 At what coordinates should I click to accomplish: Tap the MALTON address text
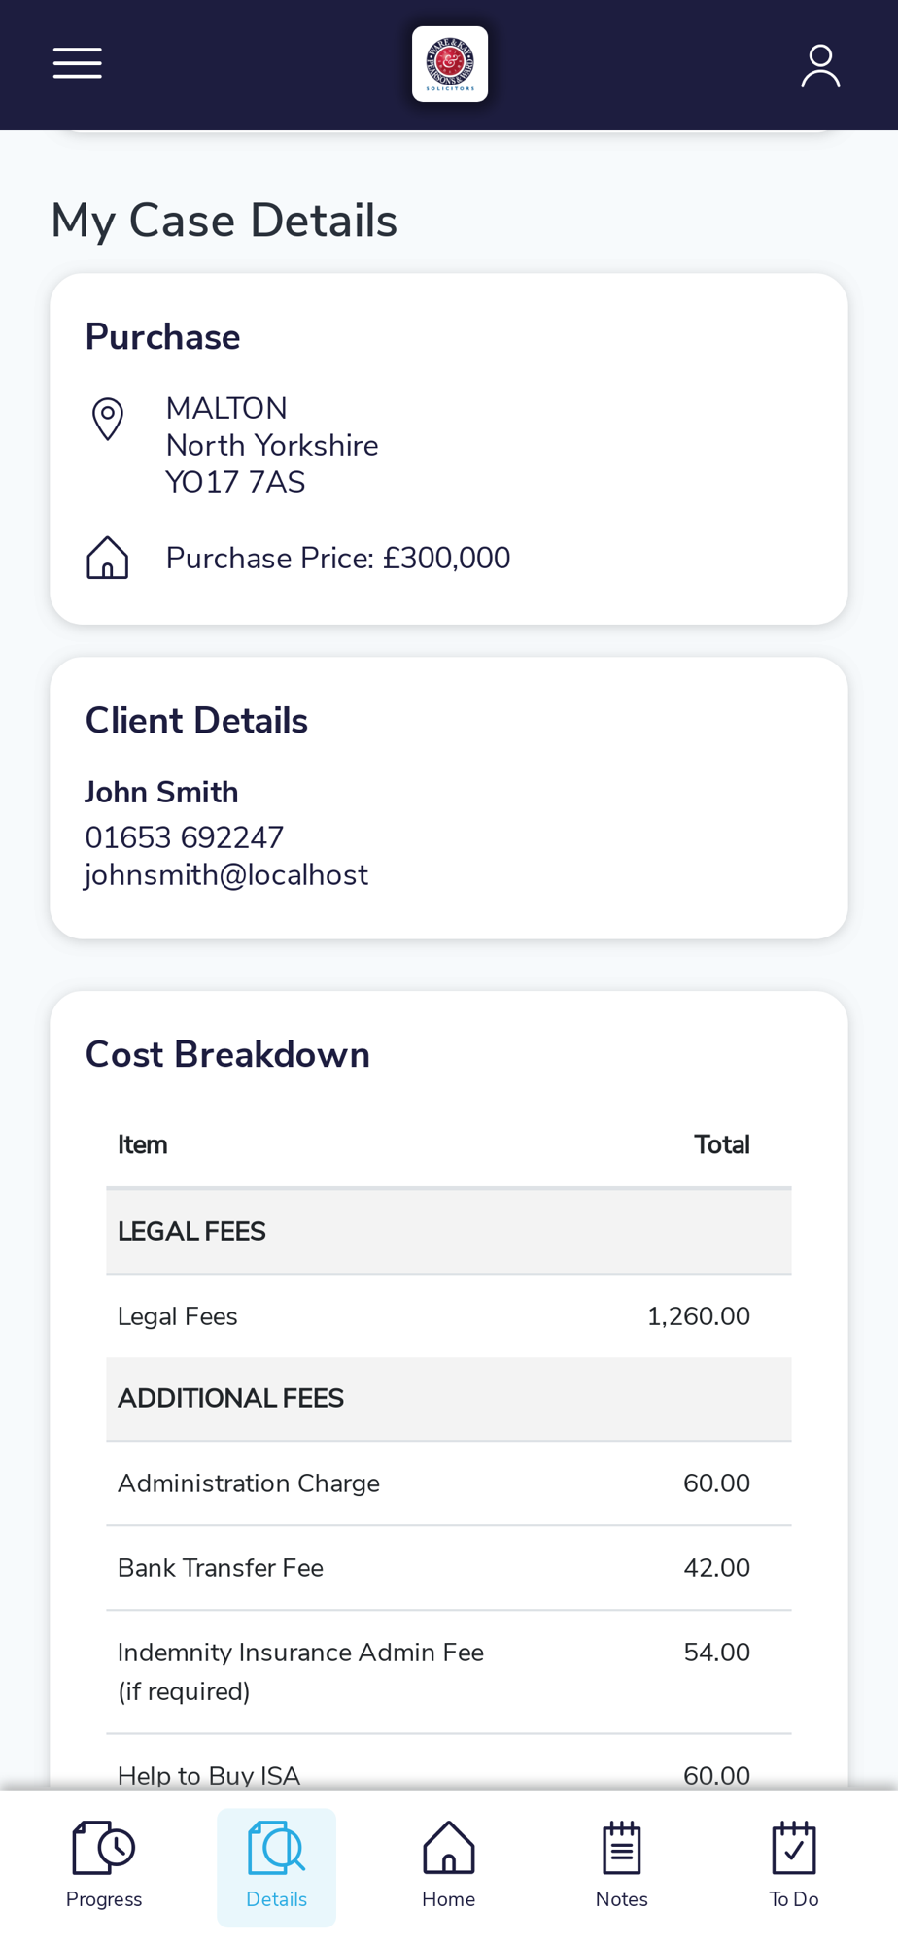click(226, 409)
